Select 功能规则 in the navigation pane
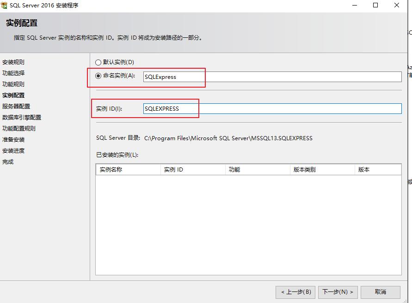 (x=14, y=84)
